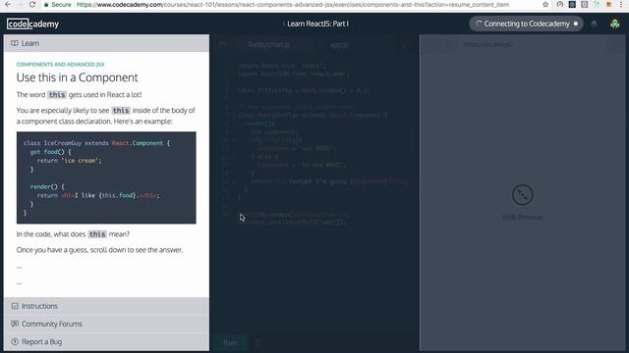This screenshot has width=629, height=353.
Task: Click 'Once you have a guess' sentence
Action: 99,250
